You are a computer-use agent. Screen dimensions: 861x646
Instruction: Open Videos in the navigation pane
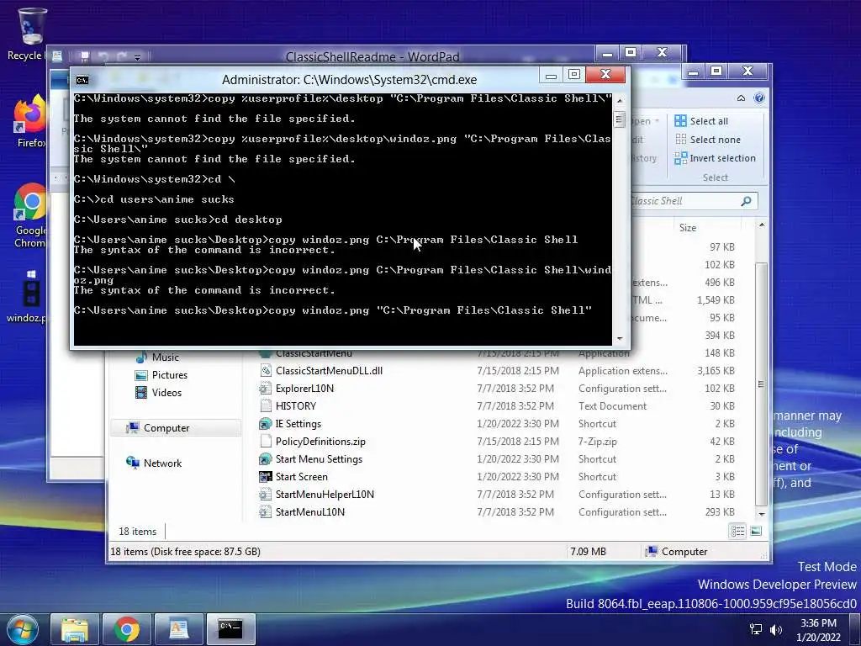(158, 392)
